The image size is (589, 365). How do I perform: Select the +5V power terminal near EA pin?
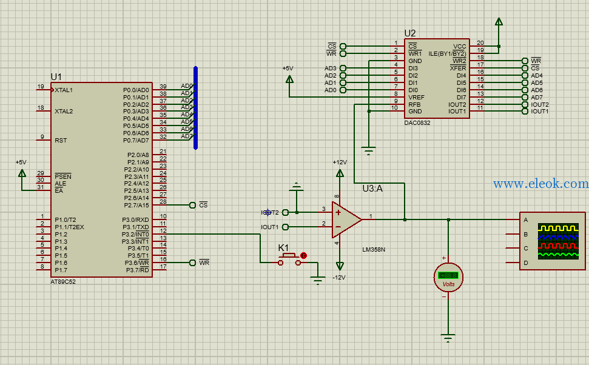click(x=22, y=173)
